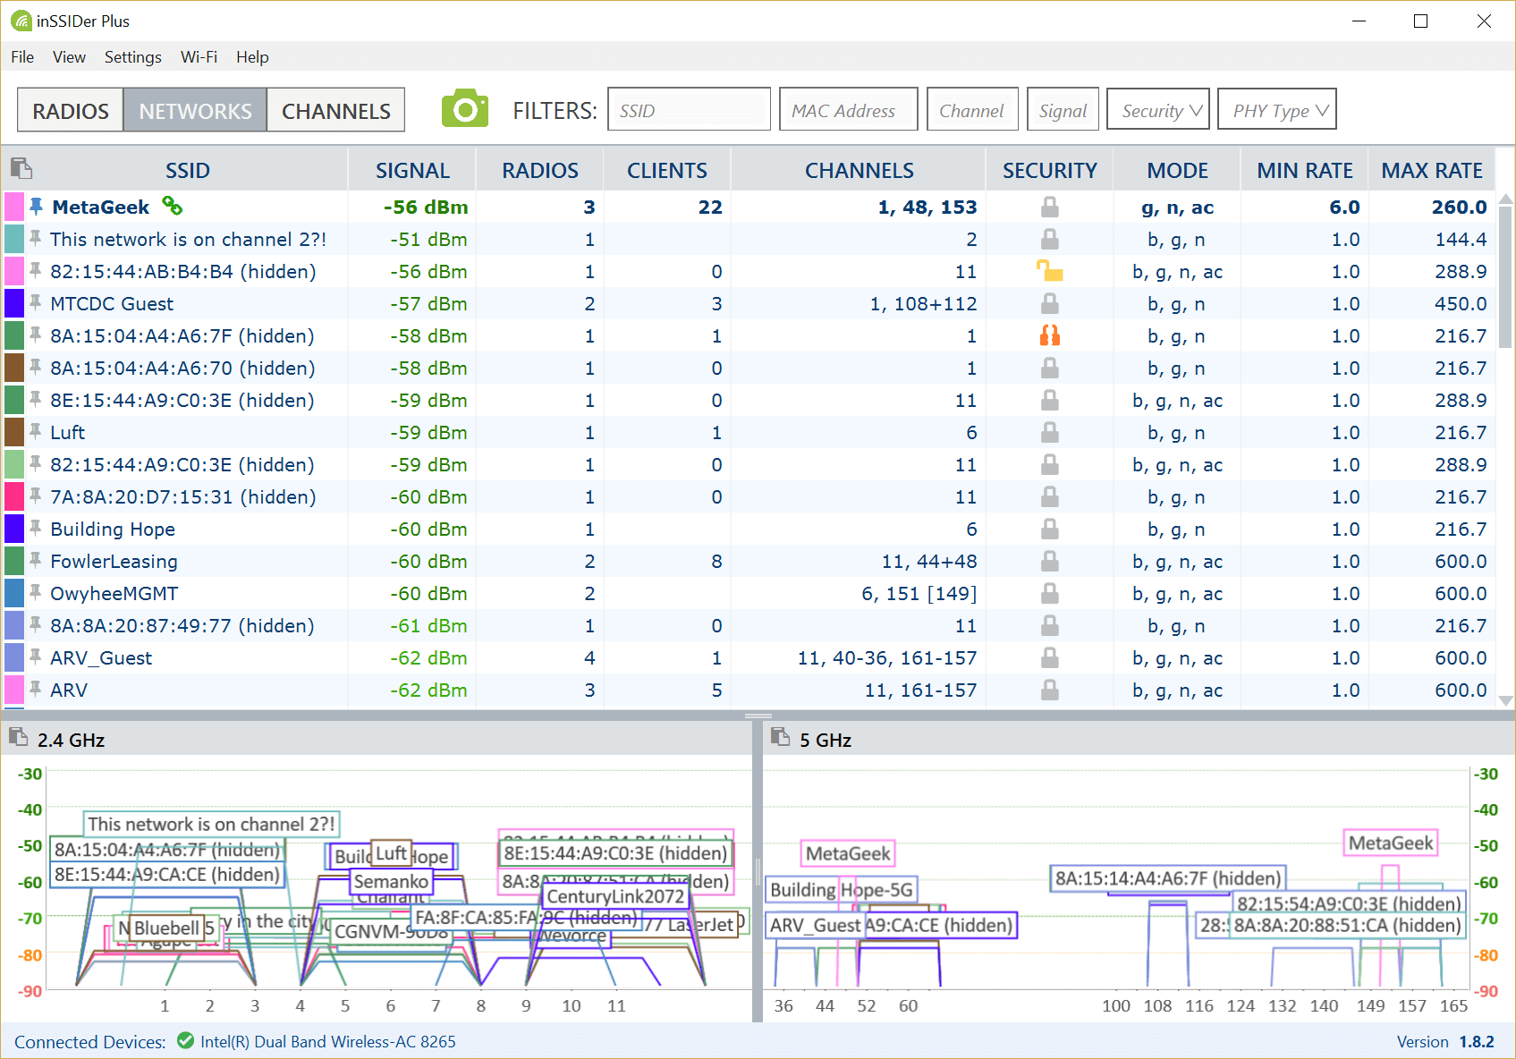Click the open yellow padlock security icon
1516x1059 pixels.
point(1049,271)
